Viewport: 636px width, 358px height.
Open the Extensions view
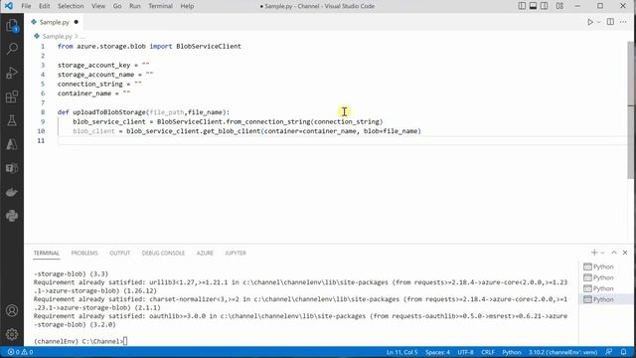tap(12, 97)
